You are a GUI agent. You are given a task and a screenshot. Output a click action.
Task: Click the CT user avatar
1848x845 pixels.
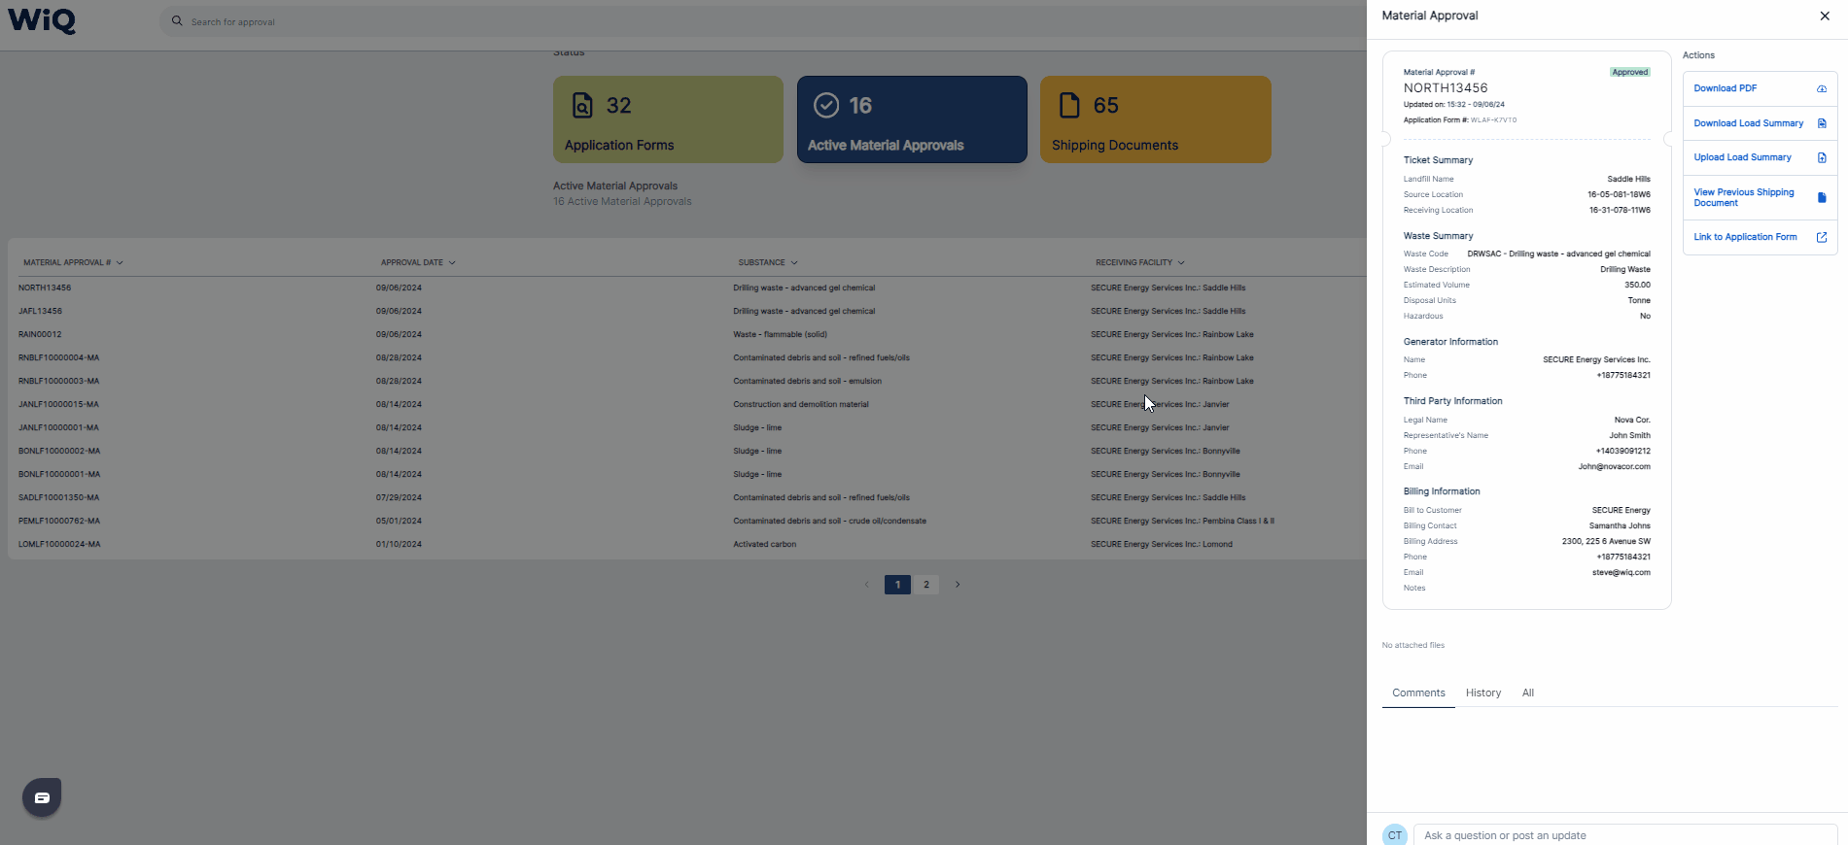point(1395,835)
